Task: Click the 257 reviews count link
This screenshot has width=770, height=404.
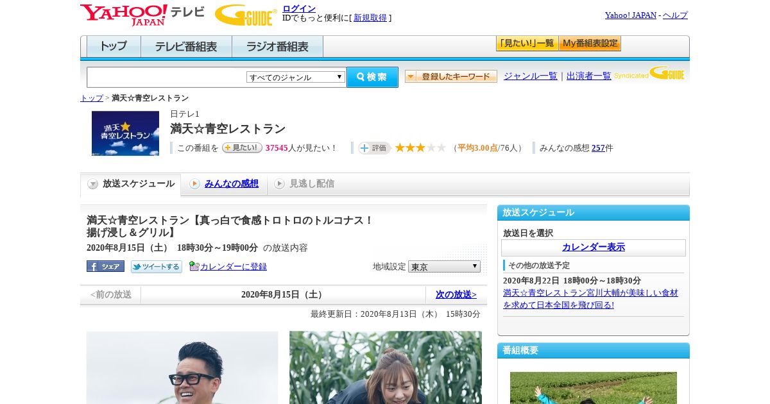Action: (598, 148)
